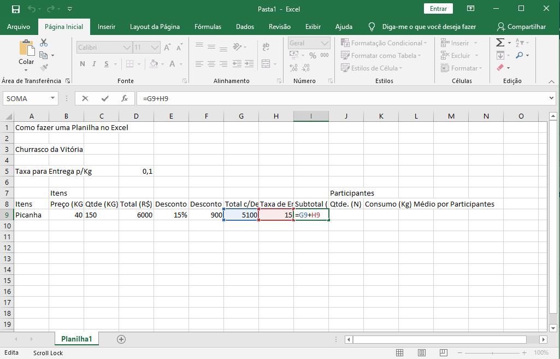Click the Entrar sign-in button
Image resolution: width=560 pixels, height=359 pixels.
tap(438, 9)
